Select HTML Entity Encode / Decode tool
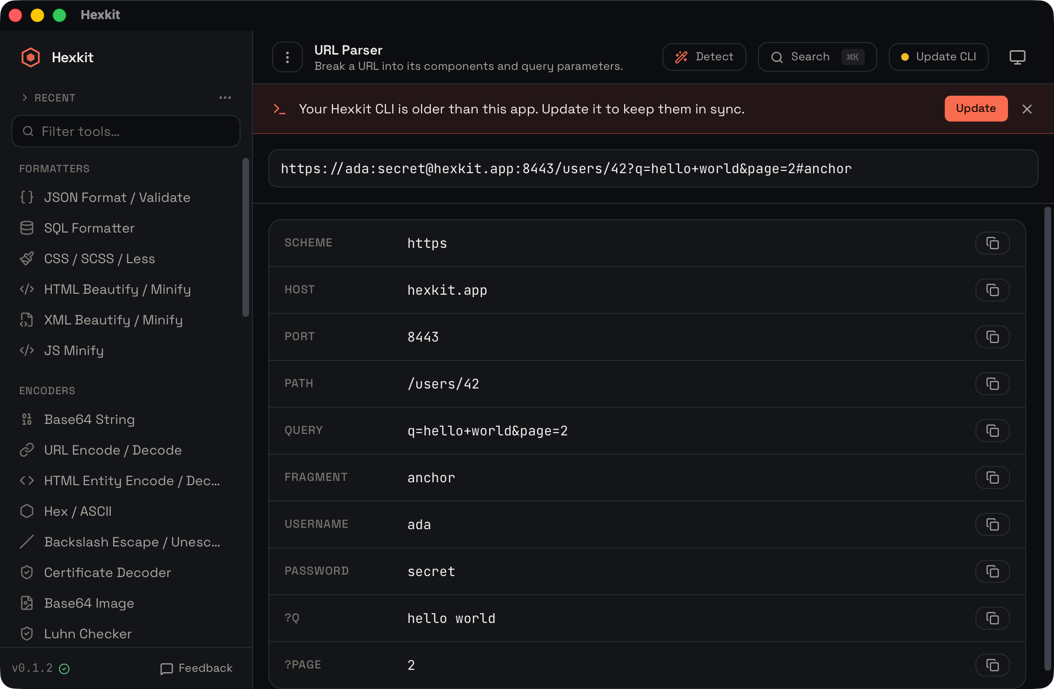The height and width of the screenshot is (689, 1054). 126,481
